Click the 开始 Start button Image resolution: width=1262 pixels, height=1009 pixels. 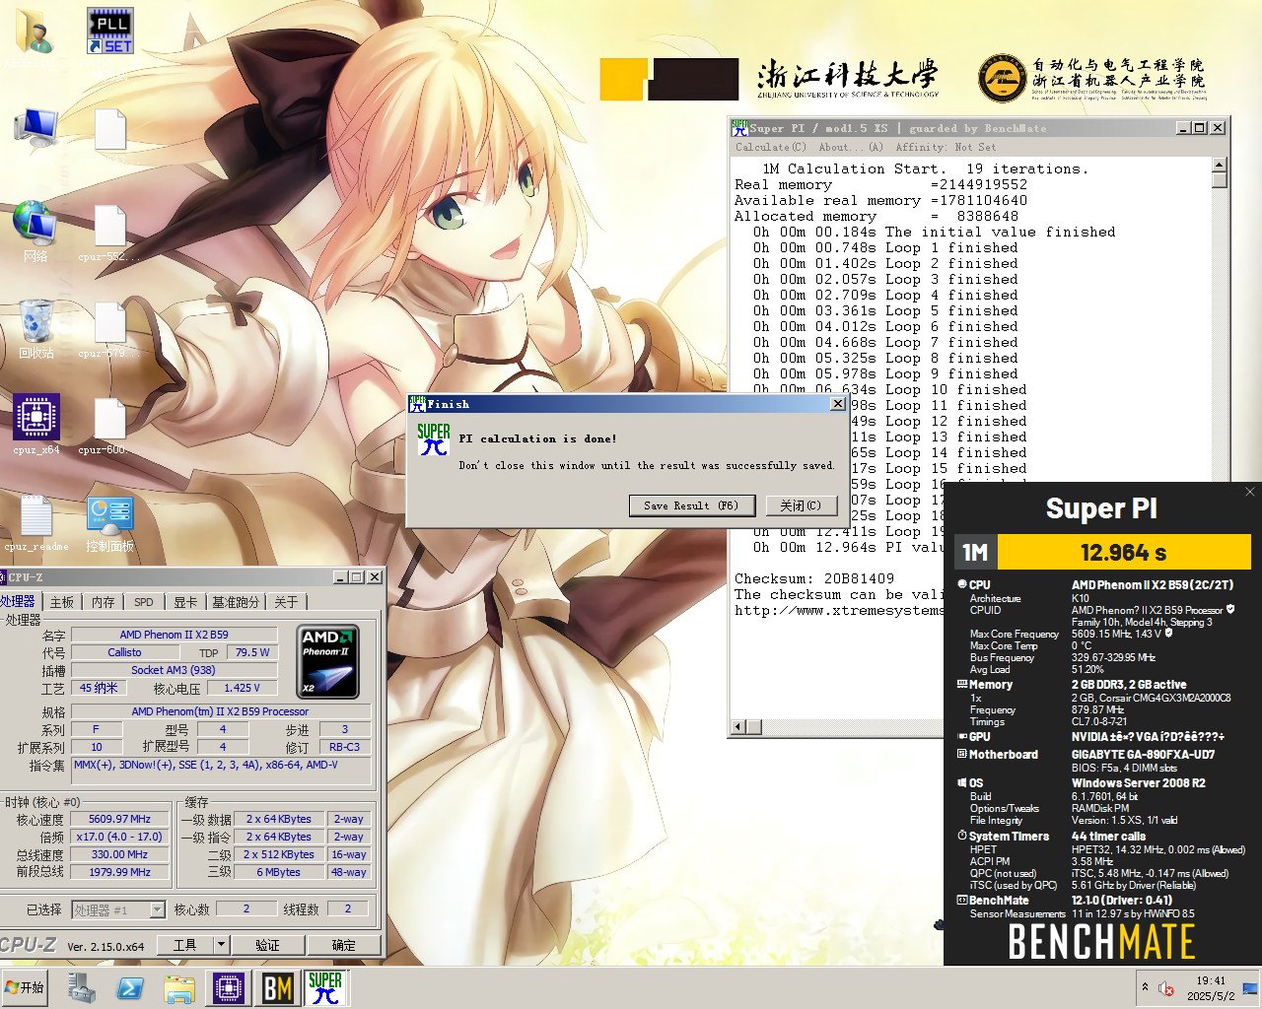point(26,987)
